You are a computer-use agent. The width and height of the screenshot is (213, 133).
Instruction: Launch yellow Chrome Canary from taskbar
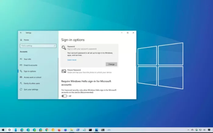53,130
